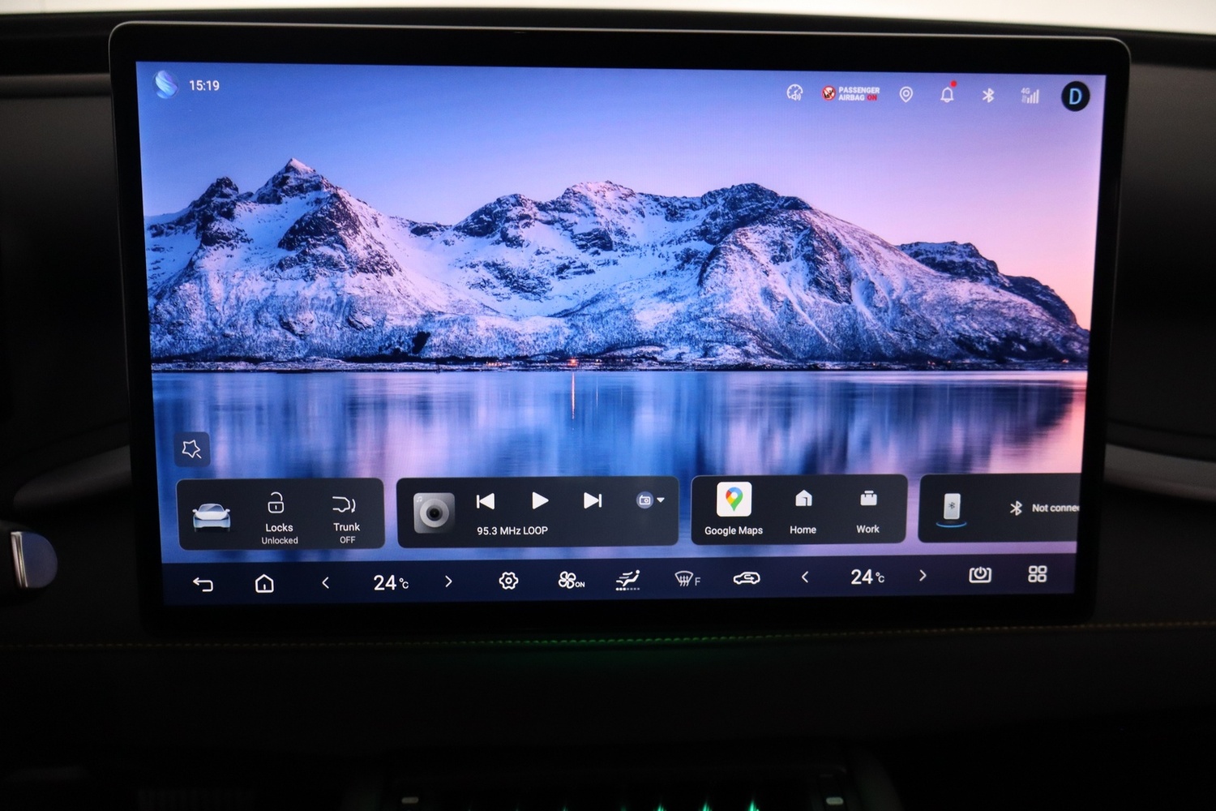Decrease passenger temperature with left chevron
This screenshot has width=1216, height=811.
point(805,577)
